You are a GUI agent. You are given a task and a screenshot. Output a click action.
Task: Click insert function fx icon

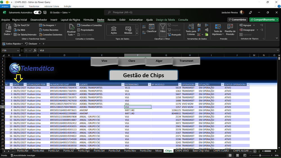pos(35,50)
